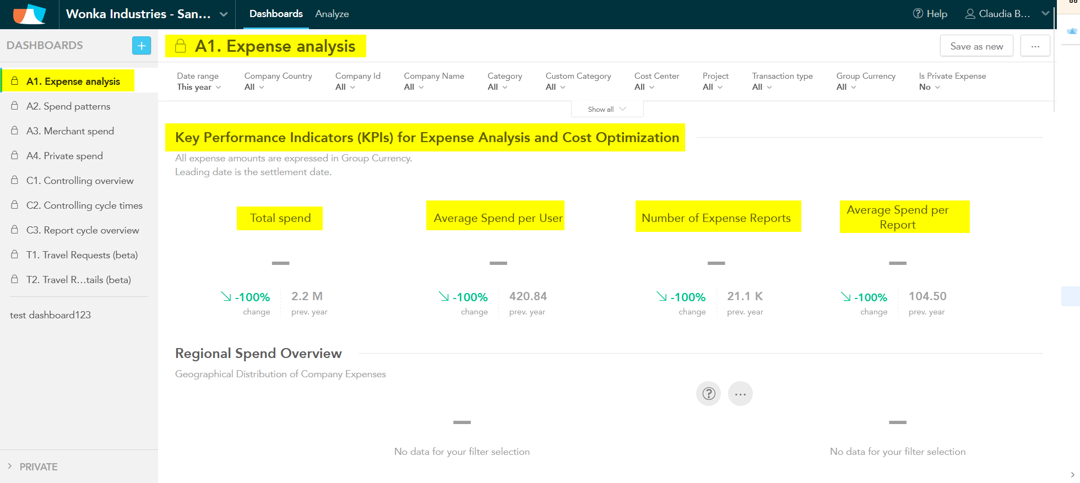This screenshot has height=483, width=1080.
Task: Open the Company Country filter dropdown
Action: [254, 87]
